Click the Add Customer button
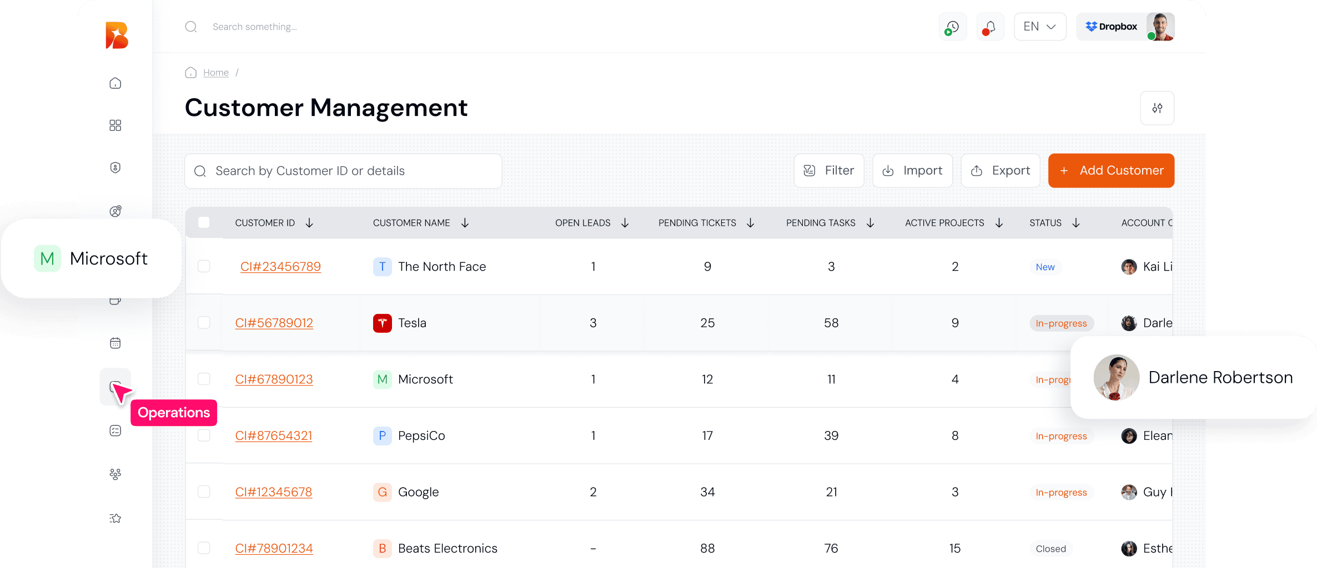This screenshot has height=568, width=1317. click(x=1110, y=170)
